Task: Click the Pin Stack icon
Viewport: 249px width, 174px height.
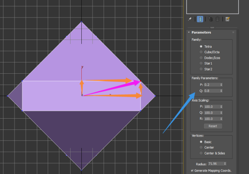Action: (x=190, y=19)
